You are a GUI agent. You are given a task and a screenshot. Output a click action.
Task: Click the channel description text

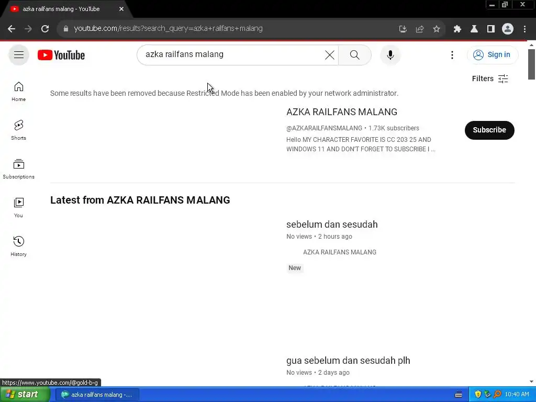pos(361,144)
